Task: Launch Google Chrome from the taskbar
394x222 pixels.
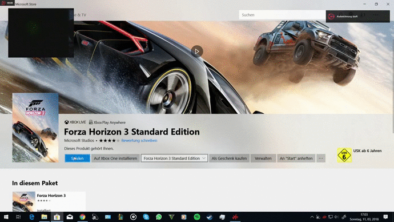Action: click(82, 217)
